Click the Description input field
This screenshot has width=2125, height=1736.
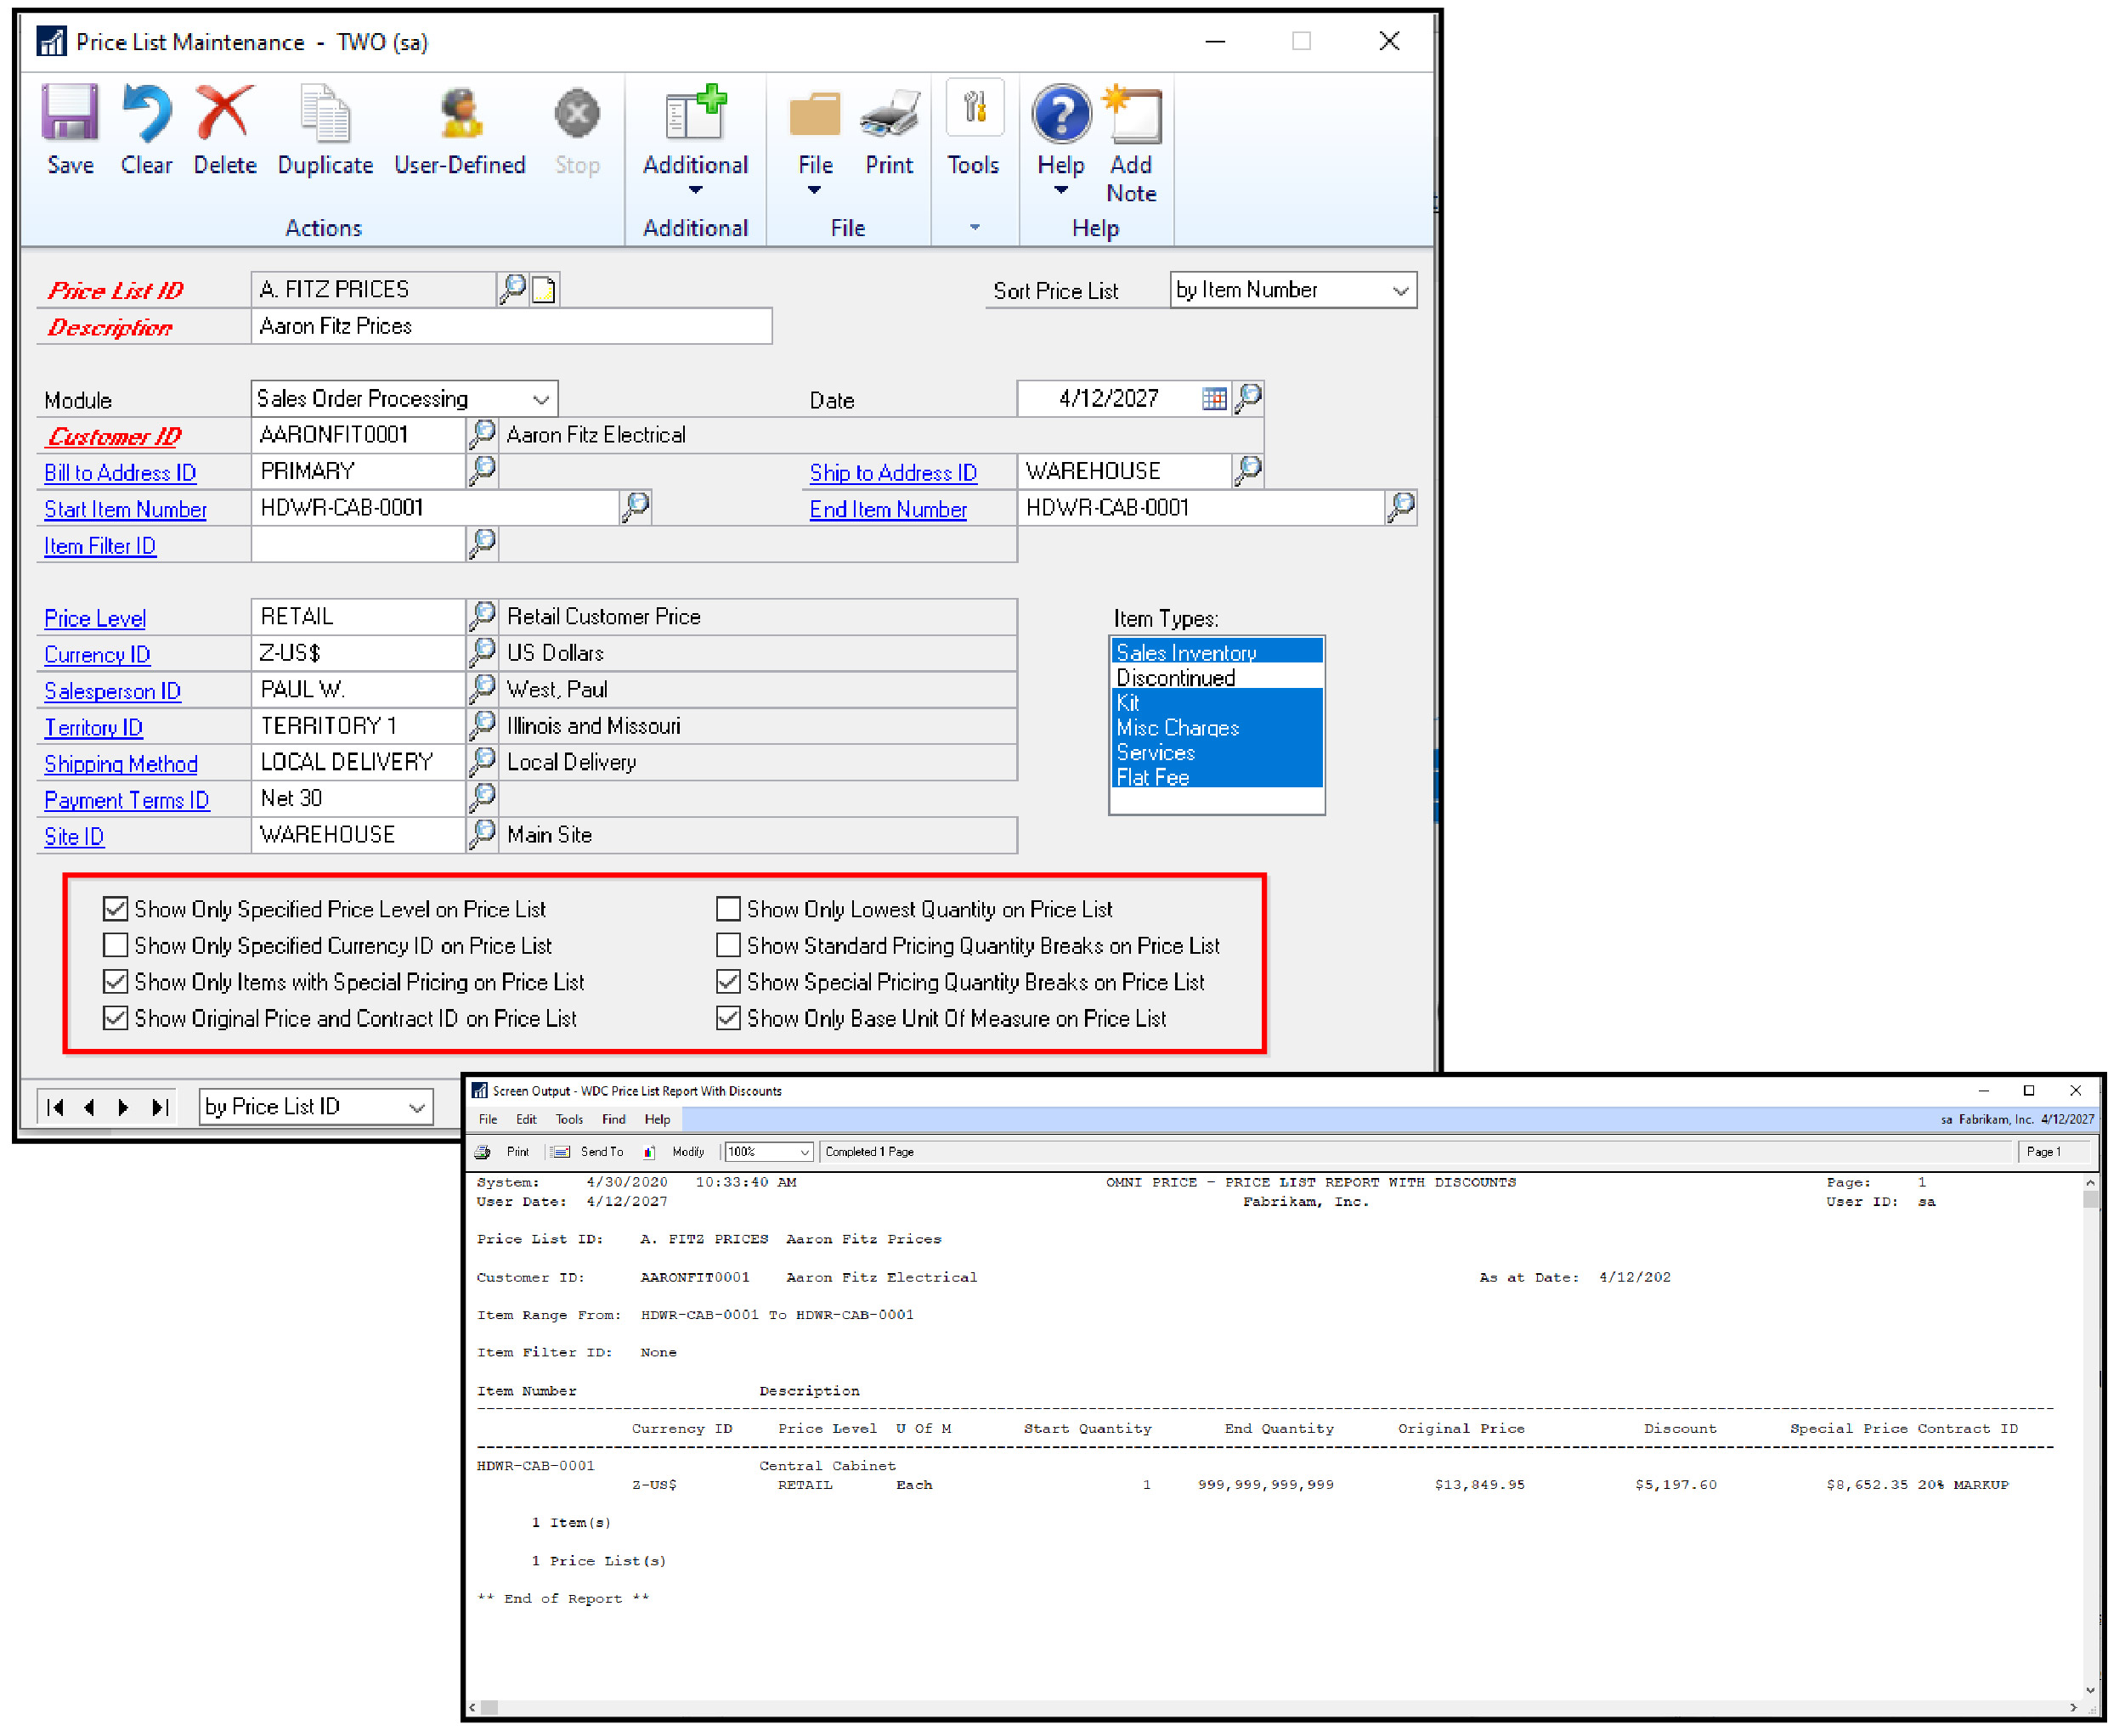tap(511, 325)
